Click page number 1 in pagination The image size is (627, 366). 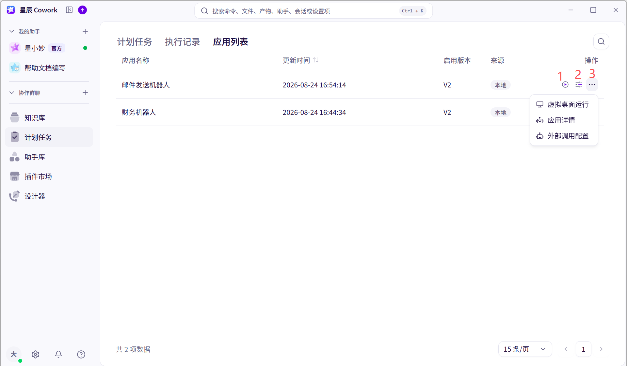tap(584, 349)
